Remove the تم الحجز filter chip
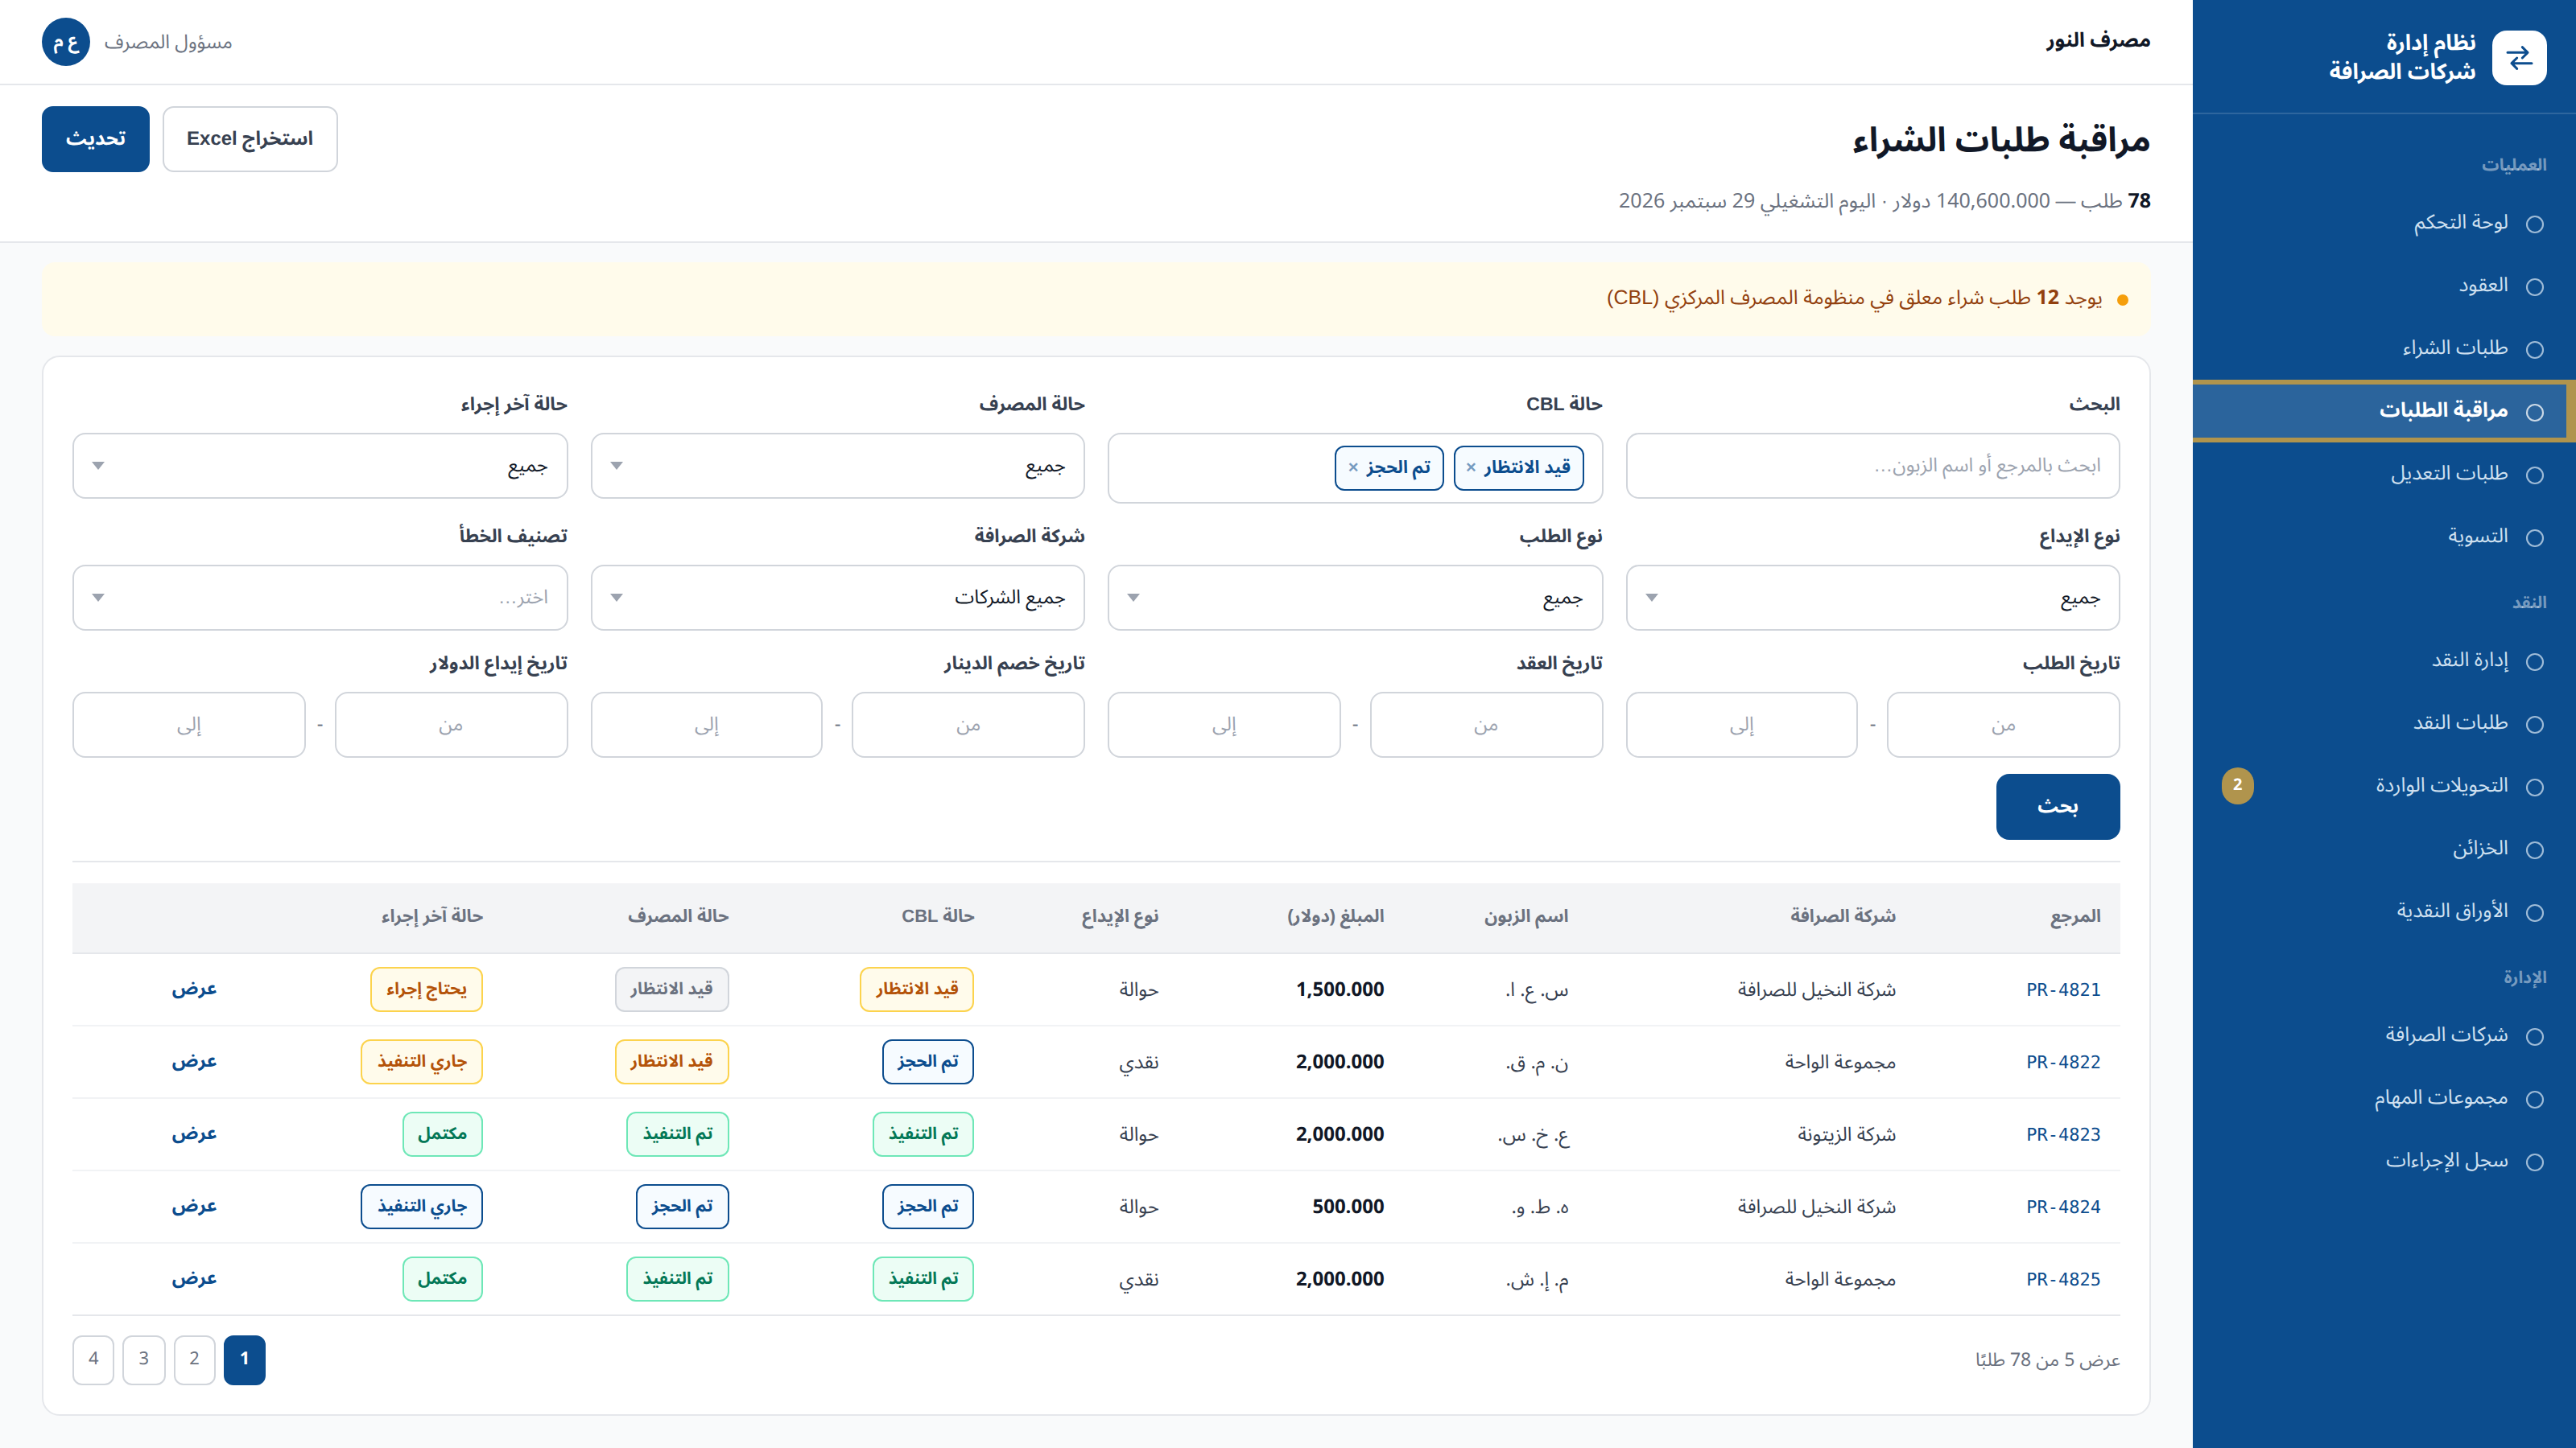2576x1448 pixels. pyautogui.click(x=1353, y=467)
